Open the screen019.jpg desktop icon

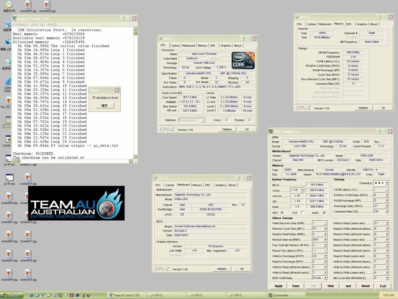coord(28,275)
